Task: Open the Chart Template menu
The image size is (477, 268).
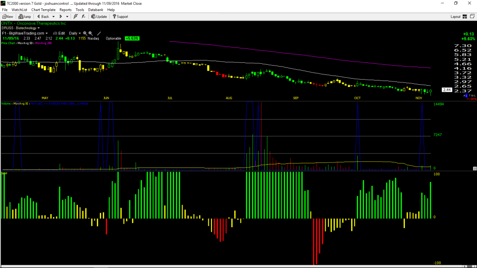Action: pos(43,10)
